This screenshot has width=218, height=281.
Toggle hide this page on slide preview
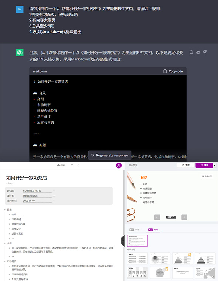207,176
